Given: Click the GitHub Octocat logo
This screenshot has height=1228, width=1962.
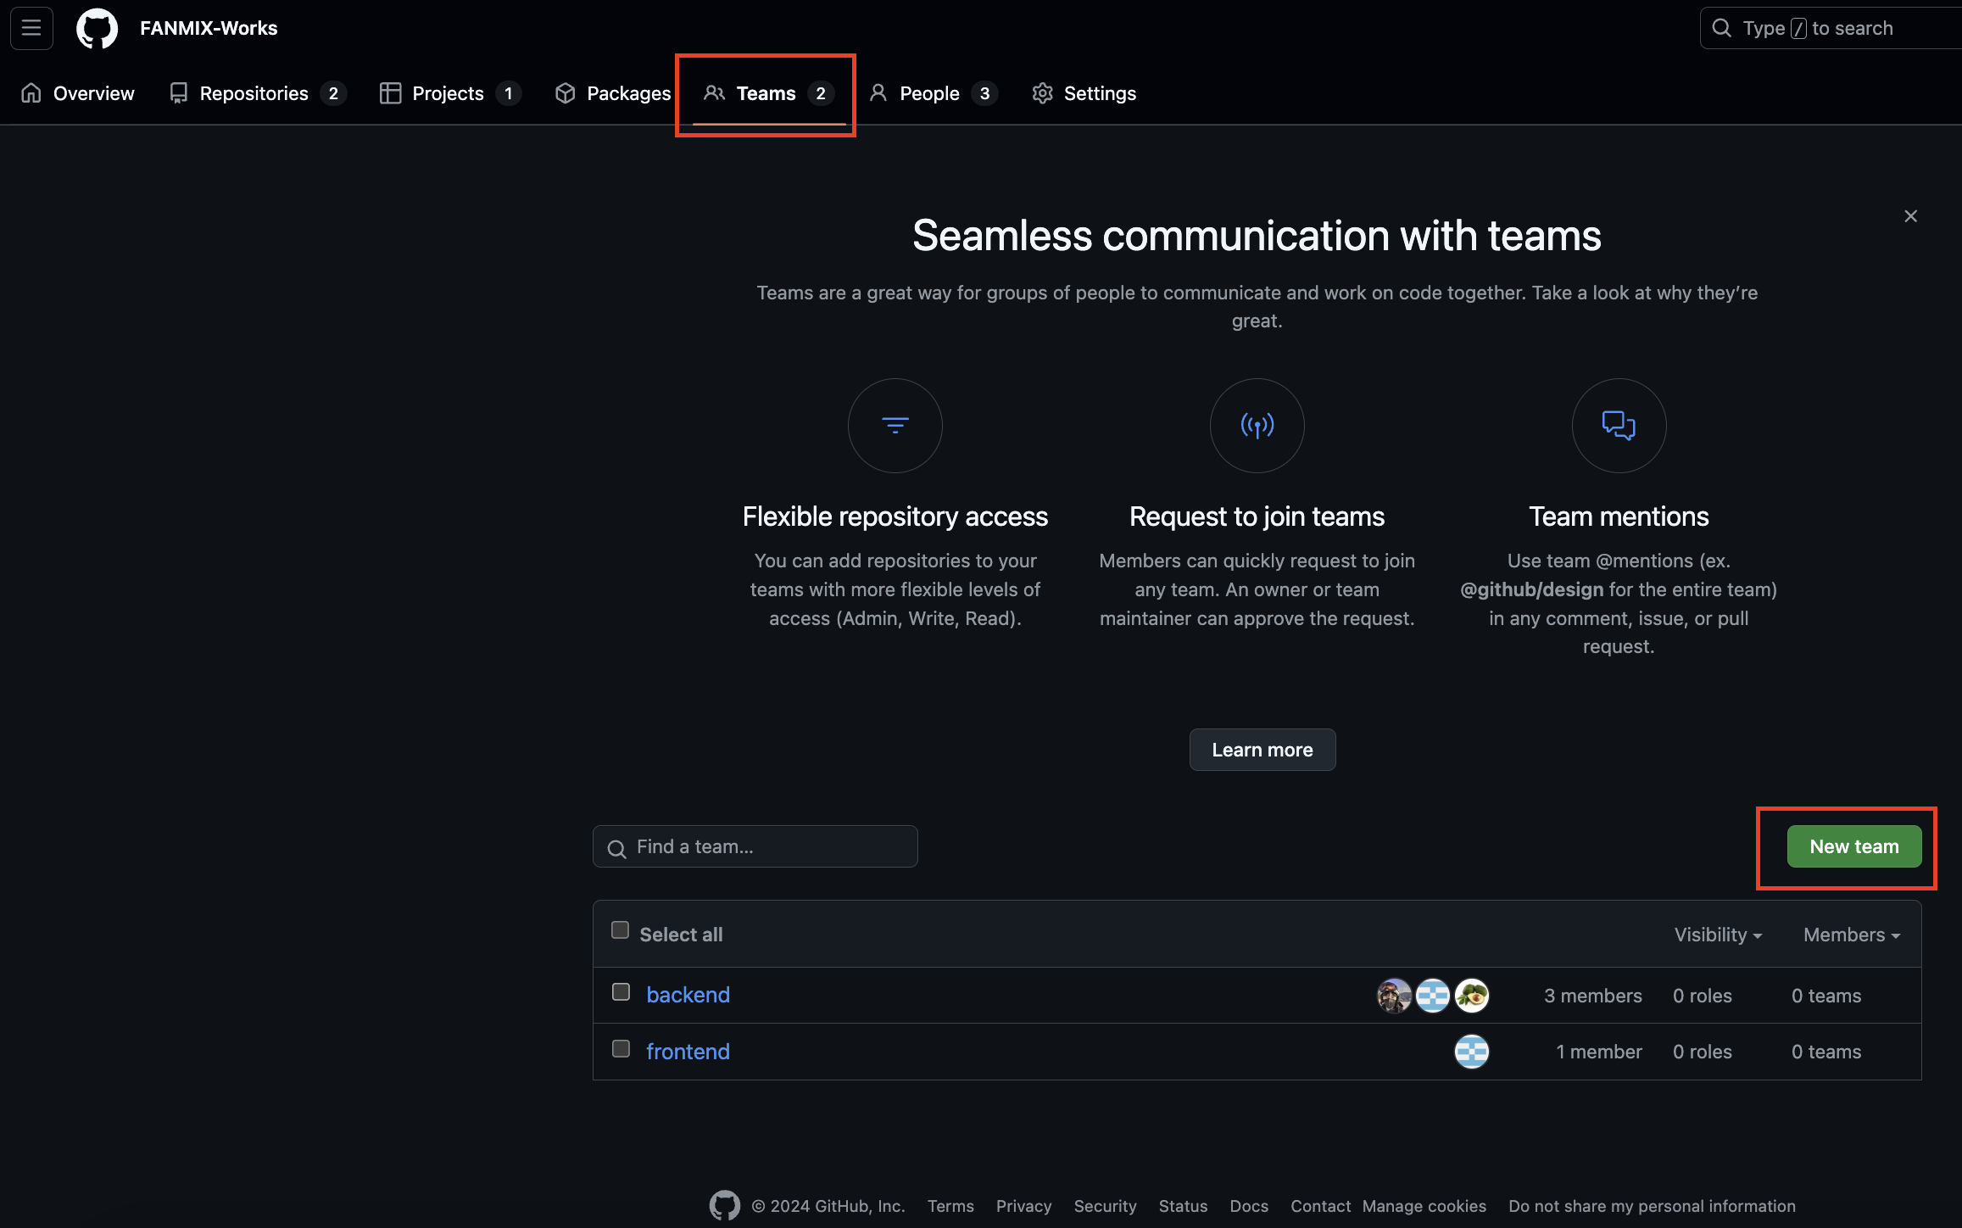Looking at the screenshot, I should (97, 28).
